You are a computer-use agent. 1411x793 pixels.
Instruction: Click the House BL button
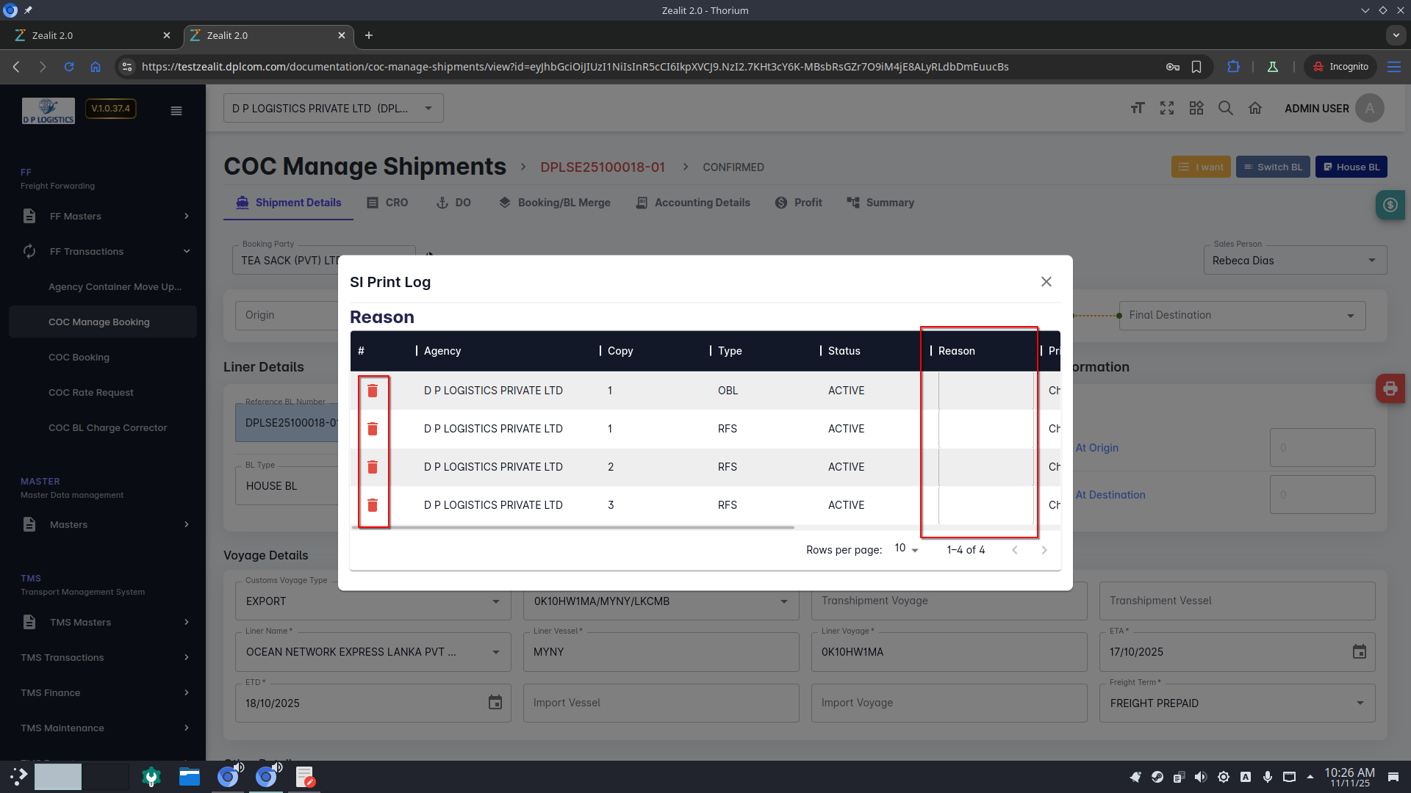pos(1351,167)
